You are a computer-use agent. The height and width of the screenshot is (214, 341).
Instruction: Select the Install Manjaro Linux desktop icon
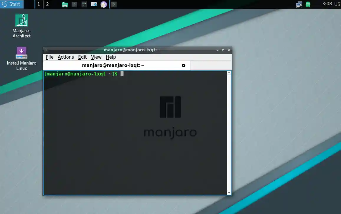[x=22, y=59]
